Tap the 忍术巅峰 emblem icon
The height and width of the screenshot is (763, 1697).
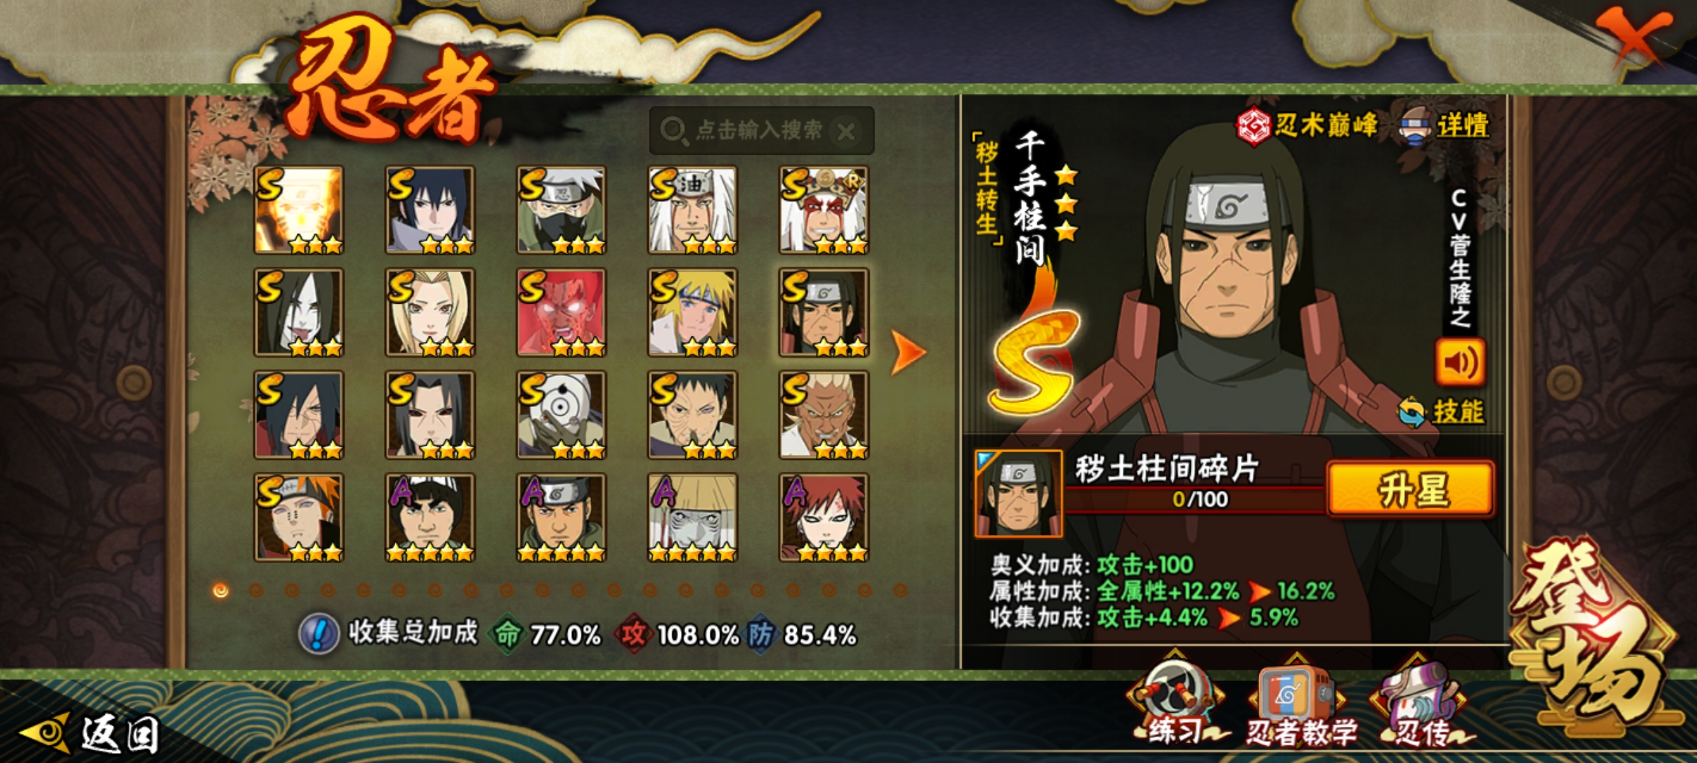pyautogui.click(x=1253, y=126)
